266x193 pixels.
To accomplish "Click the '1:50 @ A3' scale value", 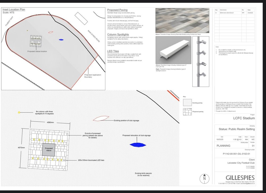I will click(237, 139).
